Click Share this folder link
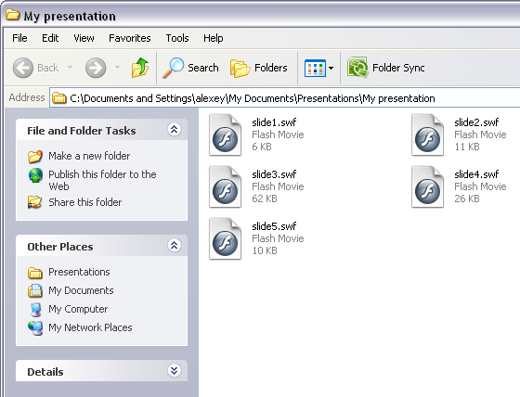The width and height of the screenshot is (520, 397). (84, 202)
